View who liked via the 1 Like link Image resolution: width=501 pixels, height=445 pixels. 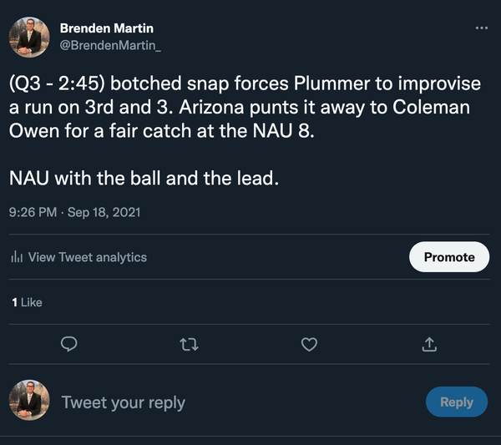coord(27,302)
